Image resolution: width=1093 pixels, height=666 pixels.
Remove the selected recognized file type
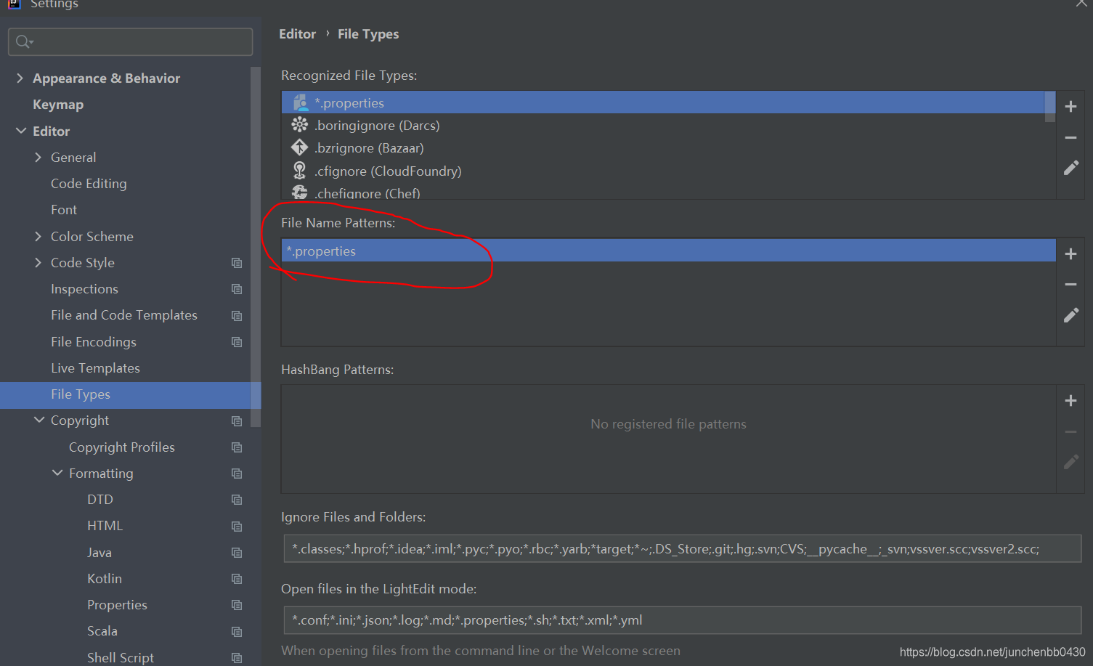(1070, 137)
